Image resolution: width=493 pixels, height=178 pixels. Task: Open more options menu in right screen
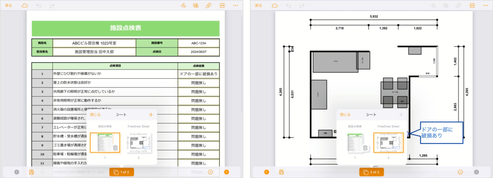(x=486, y=6)
